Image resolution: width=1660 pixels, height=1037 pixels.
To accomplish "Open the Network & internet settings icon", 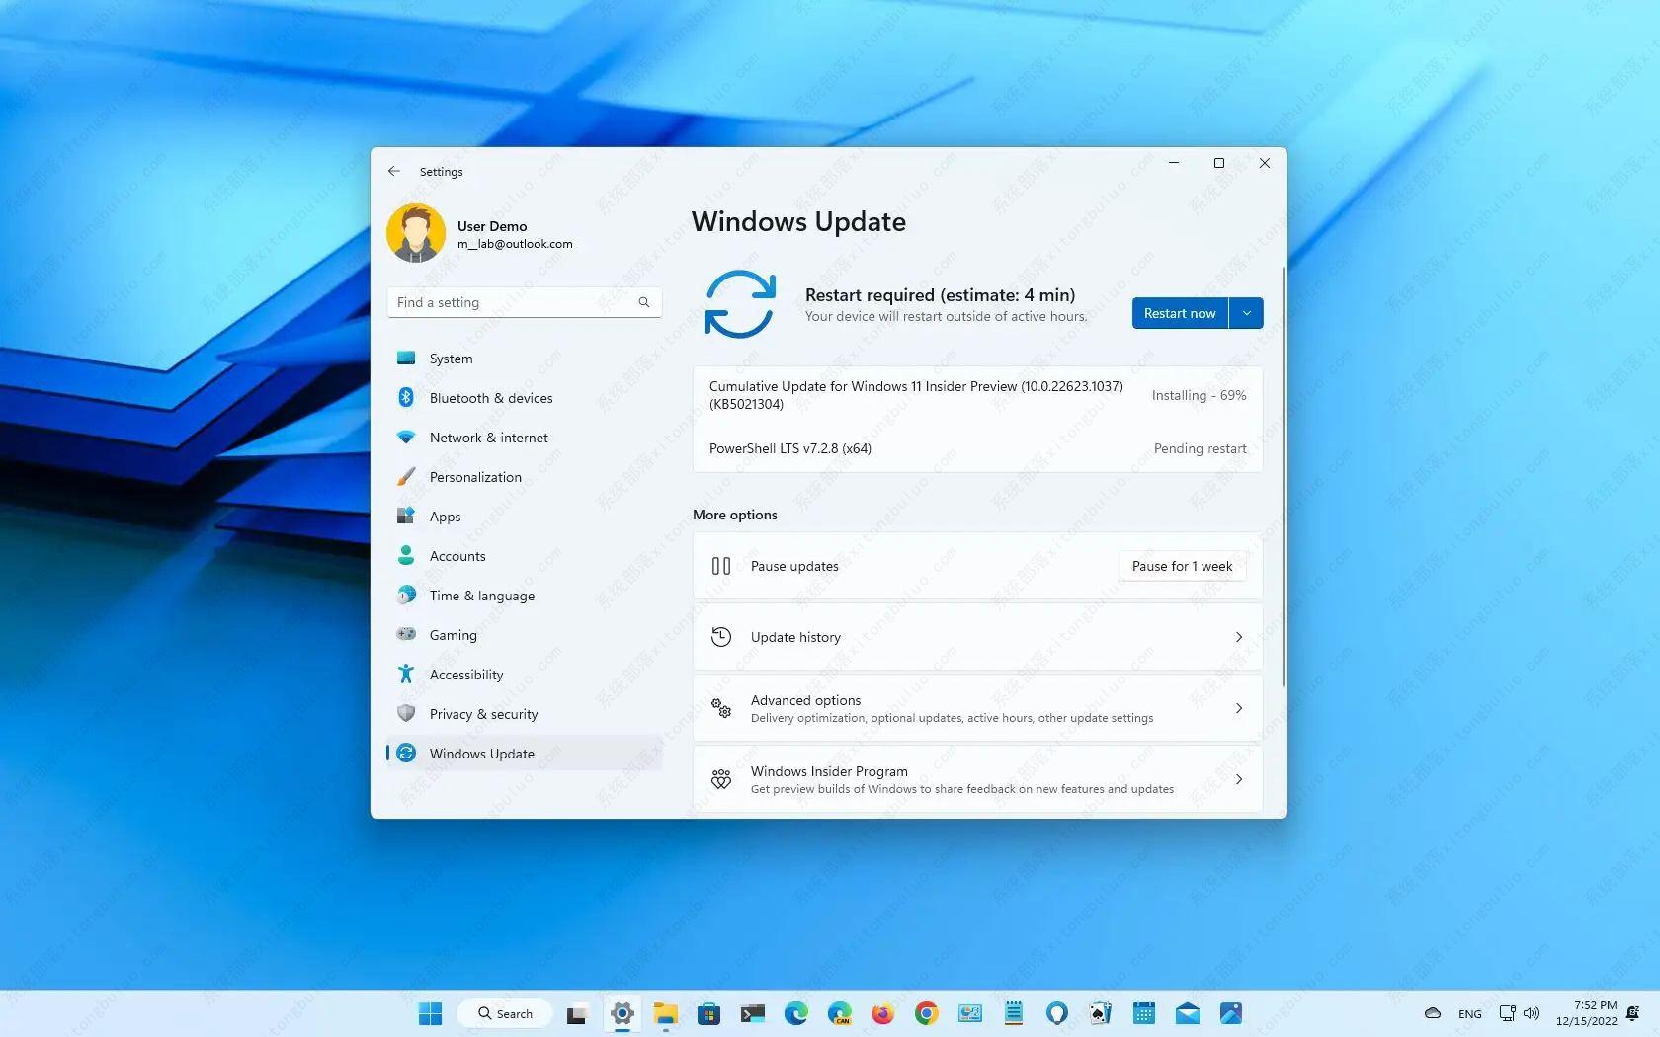I will [406, 437].
